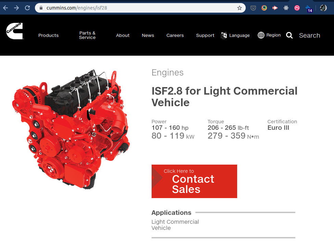Open the pink circular m extension
The height and width of the screenshot is (250, 334).
click(297, 8)
